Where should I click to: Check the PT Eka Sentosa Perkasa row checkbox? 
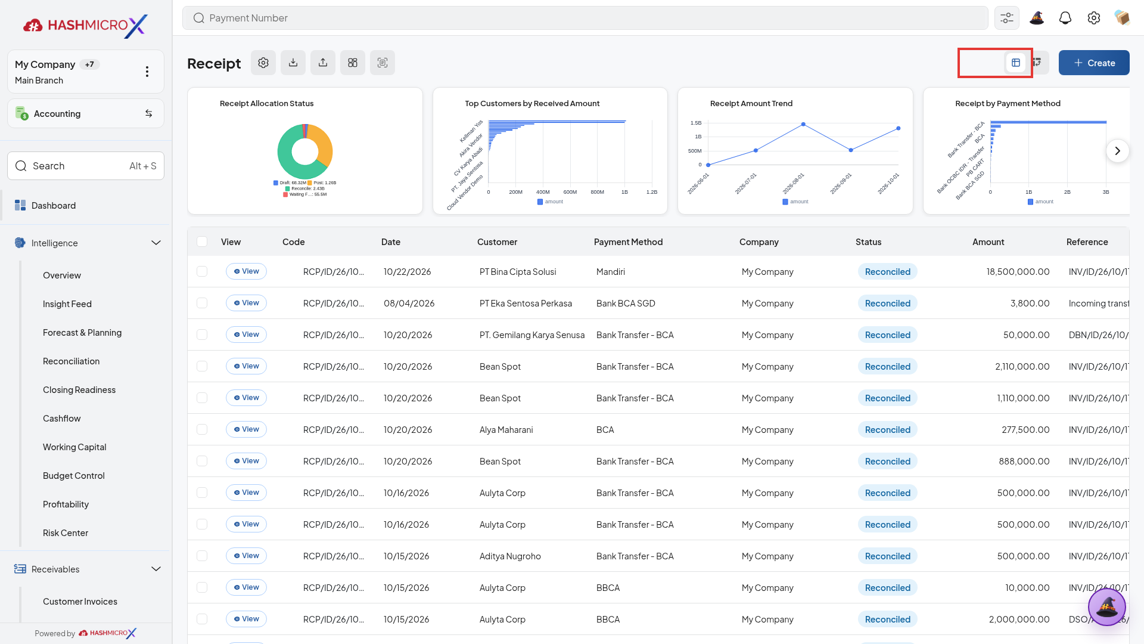point(202,303)
